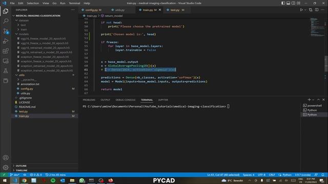Open the Help menu
Screen dimensions: 328x184
coord(87,3)
